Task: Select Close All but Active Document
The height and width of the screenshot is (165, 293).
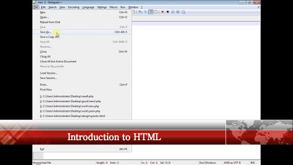Action: coord(82,61)
